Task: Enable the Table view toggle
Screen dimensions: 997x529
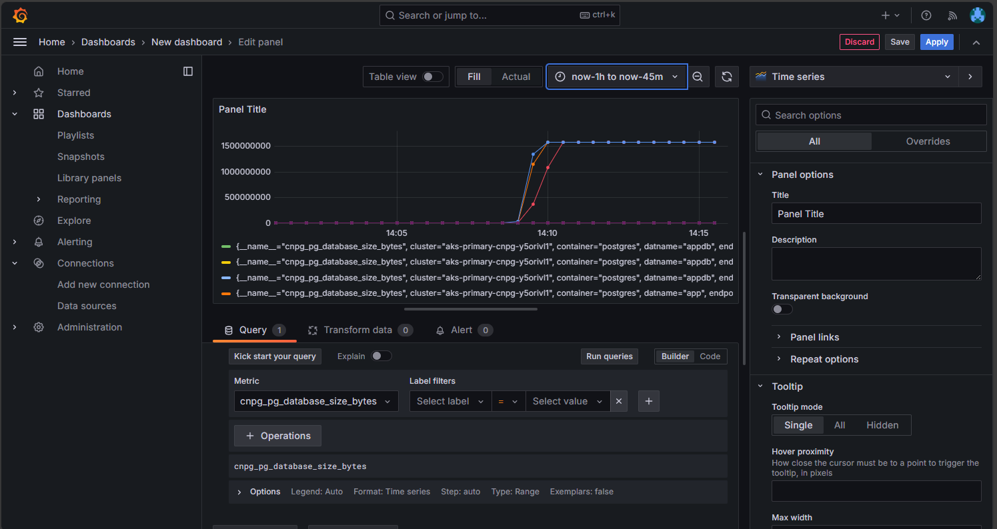Action: click(x=432, y=77)
